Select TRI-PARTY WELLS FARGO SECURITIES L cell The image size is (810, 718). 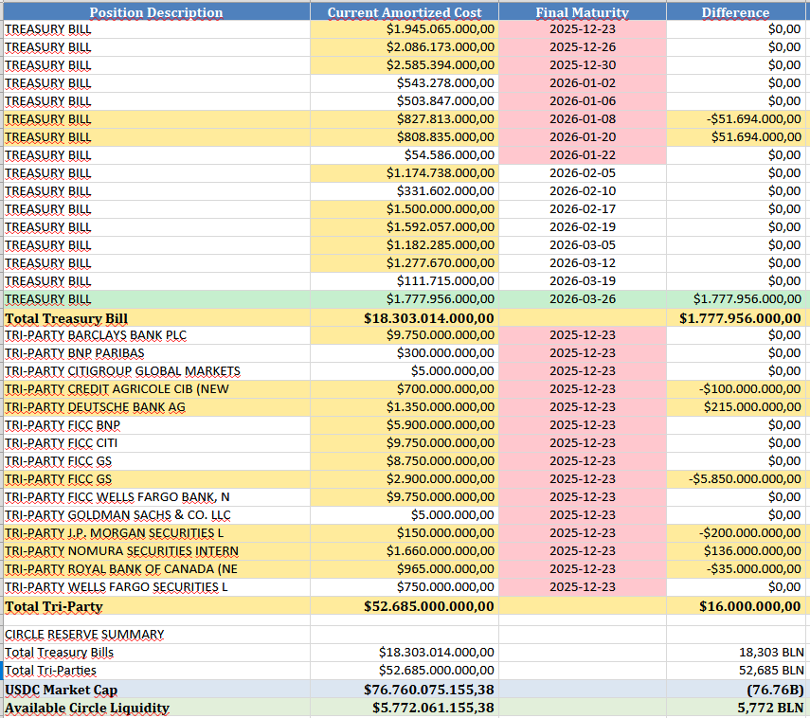tap(156, 587)
